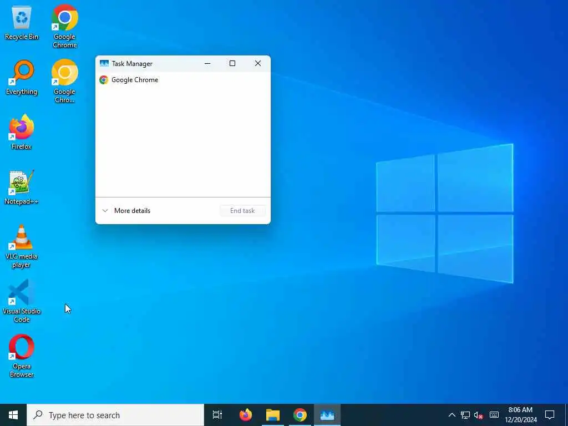Click the End task button
Screen dimensions: 568x426
(242, 210)
